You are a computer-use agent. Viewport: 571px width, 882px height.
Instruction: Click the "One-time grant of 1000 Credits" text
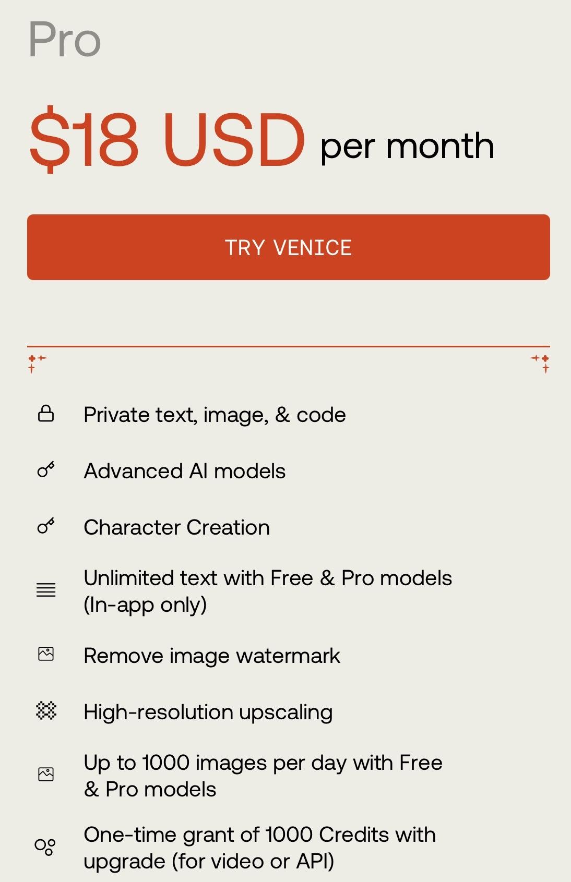point(259,835)
